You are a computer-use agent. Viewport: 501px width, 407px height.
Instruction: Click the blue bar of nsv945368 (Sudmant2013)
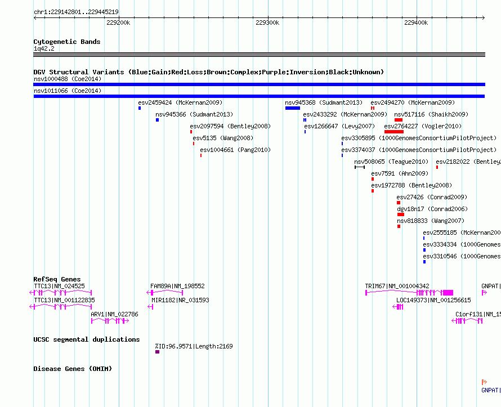pyautogui.click(x=293, y=108)
